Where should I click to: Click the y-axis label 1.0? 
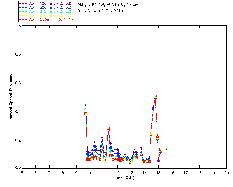pyautogui.click(x=18, y=27)
